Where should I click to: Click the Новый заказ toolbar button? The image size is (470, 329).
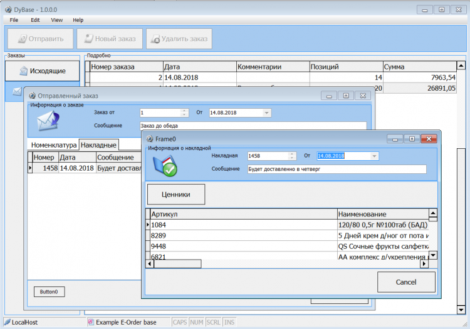click(110, 39)
